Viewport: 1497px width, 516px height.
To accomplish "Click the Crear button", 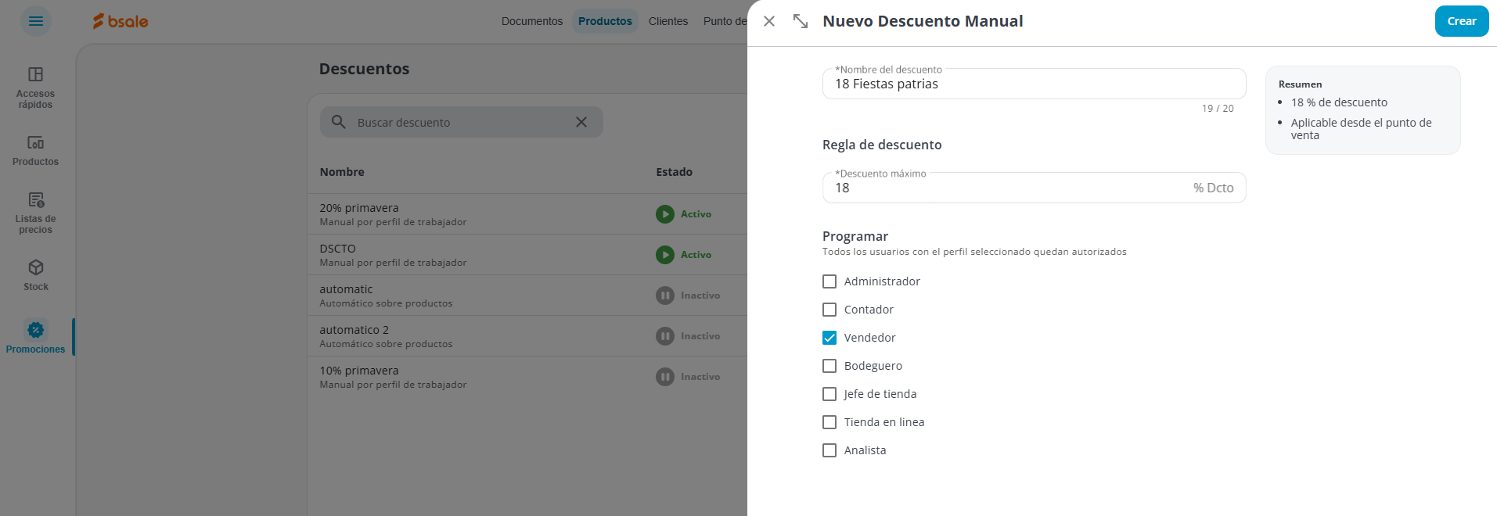I will pyautogui.click(x=1462, y=21).
